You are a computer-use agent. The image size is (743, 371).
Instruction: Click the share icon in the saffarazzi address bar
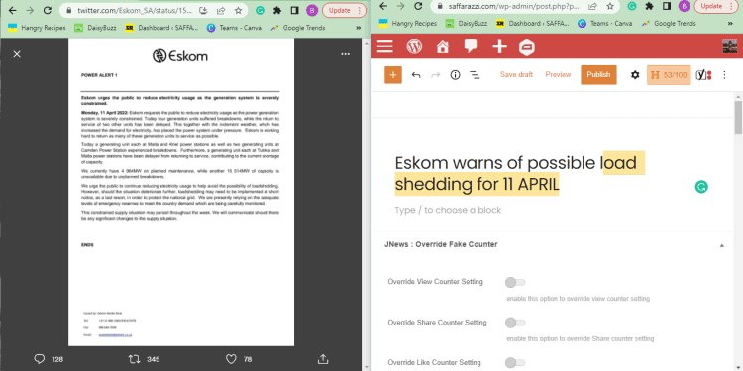(592, 6)
